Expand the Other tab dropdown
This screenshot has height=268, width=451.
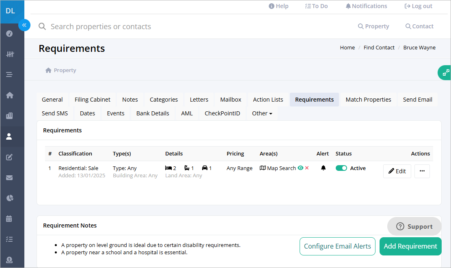point(262,113)
